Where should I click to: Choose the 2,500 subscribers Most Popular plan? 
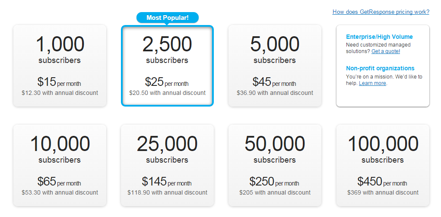pyautogui.click(x=167, y=66)
